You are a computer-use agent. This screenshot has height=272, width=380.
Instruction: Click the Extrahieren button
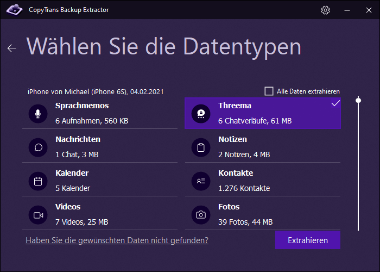[308, 240]
